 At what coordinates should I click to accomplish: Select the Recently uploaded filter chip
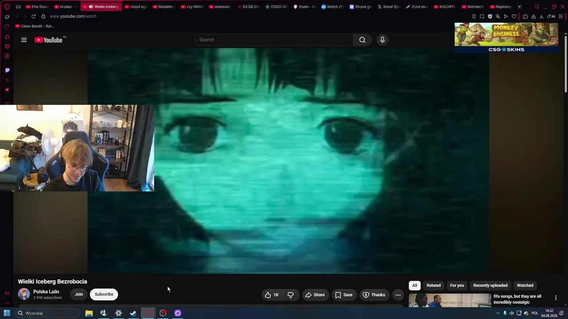click(490, 285)
